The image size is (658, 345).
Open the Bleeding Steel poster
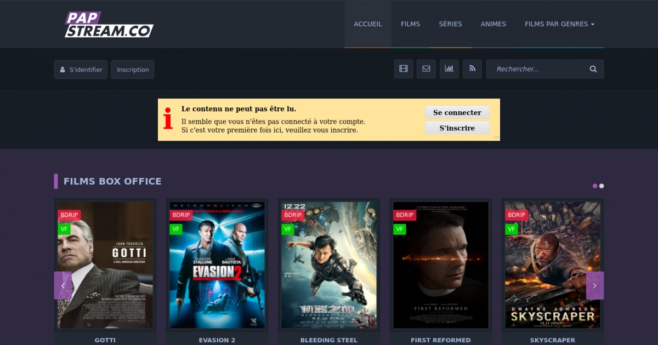click(329, 265)
